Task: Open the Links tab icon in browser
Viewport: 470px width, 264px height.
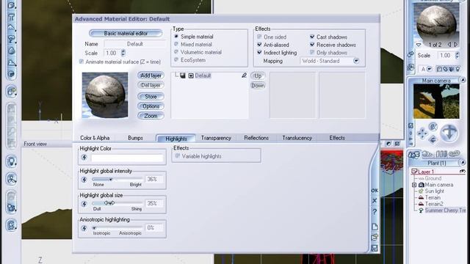Action: [455, 154]
